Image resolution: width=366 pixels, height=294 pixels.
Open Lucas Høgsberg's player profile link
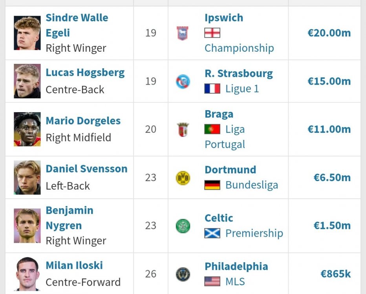click(x=85, y=73)
